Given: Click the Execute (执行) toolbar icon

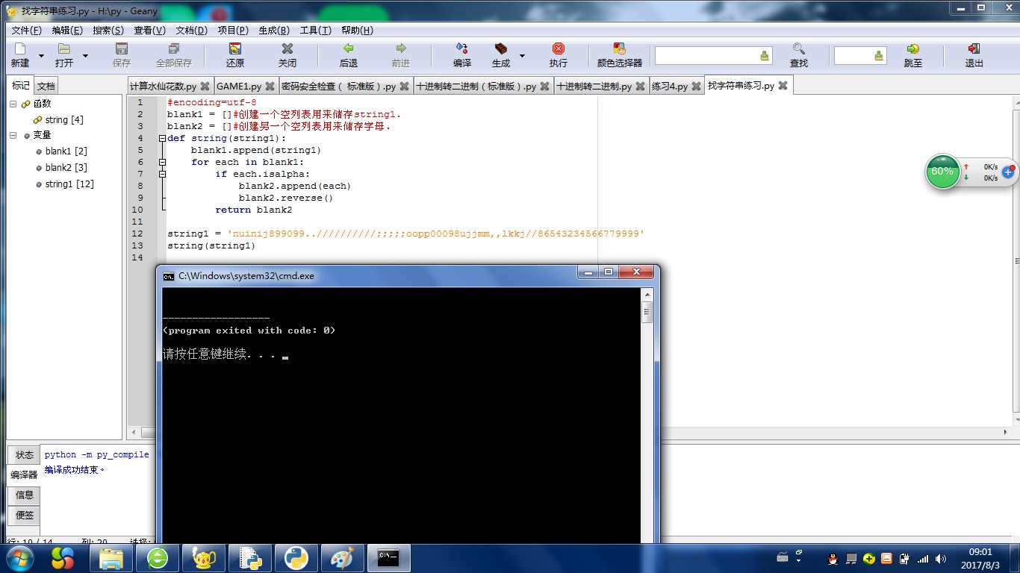Looking at the screenshot, I should 558,49.
